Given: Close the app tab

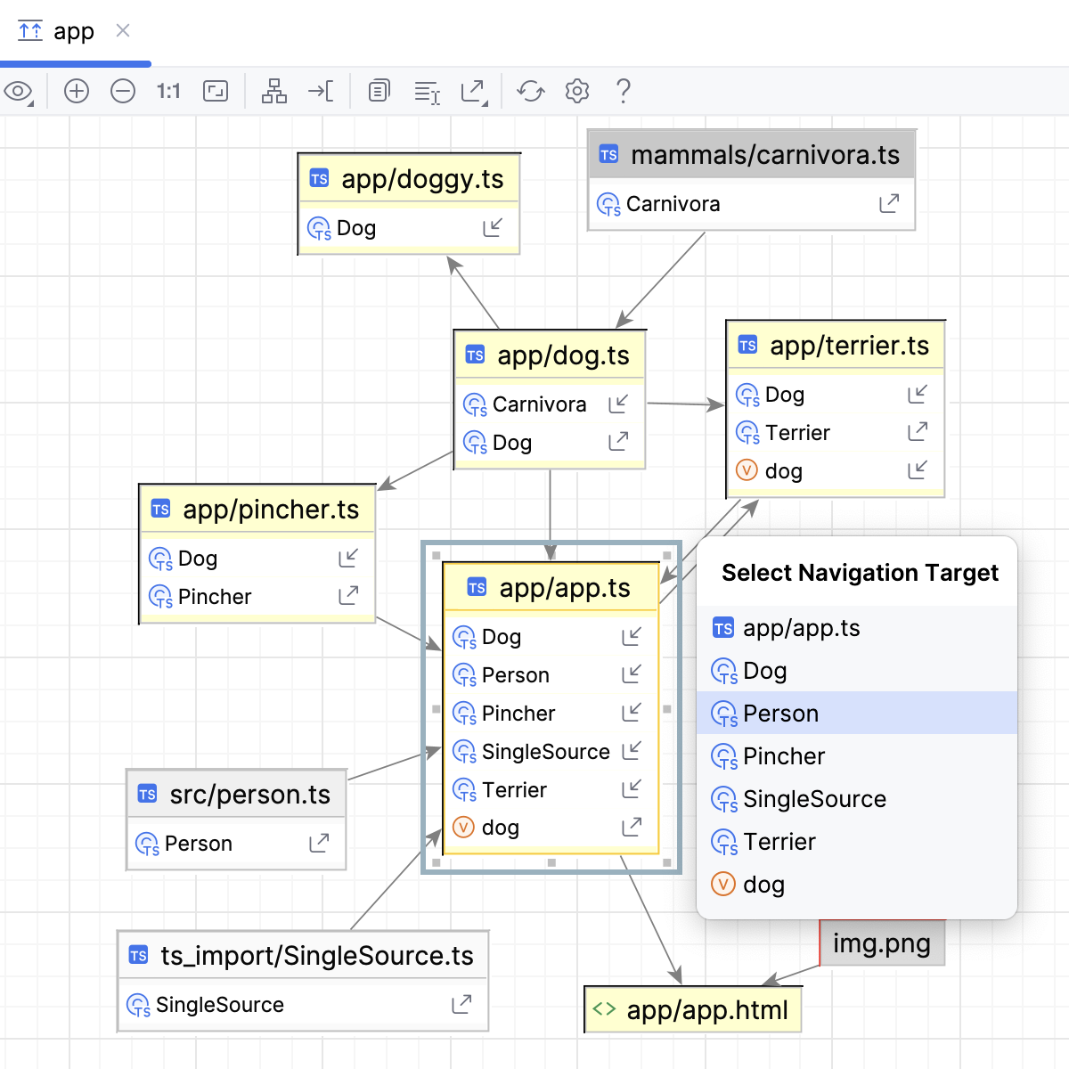Looking at the screenshot, I should coord(123,30).
